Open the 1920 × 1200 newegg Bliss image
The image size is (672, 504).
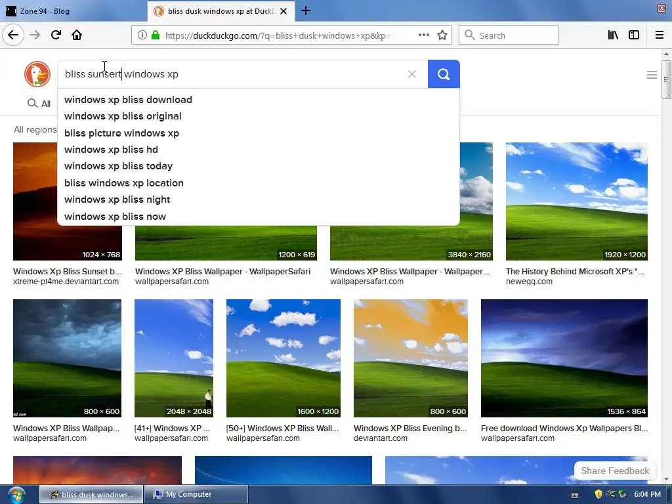(x=576, y=201)
